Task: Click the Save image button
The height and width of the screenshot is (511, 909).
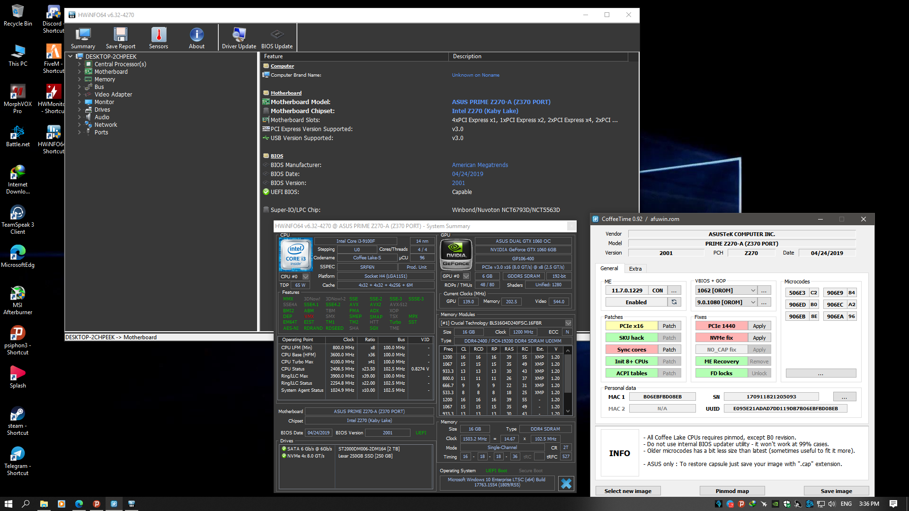Action: pyautogui.click(x=836, y=491)
